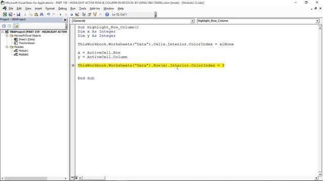323x181 pixels.
Task: Click the highlighted Row(x).Interior.ColorIndex line
Action: pos(151,65)
